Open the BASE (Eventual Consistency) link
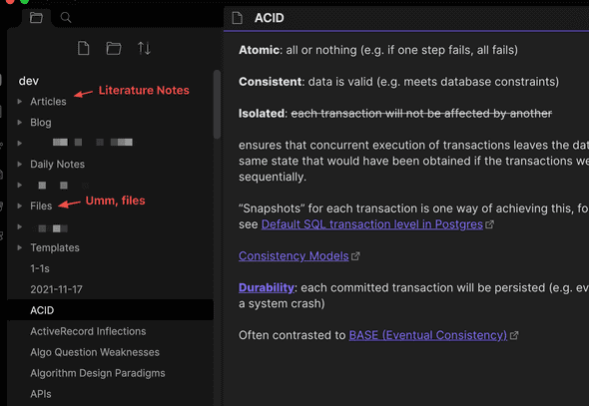 [x=428, y=335]
